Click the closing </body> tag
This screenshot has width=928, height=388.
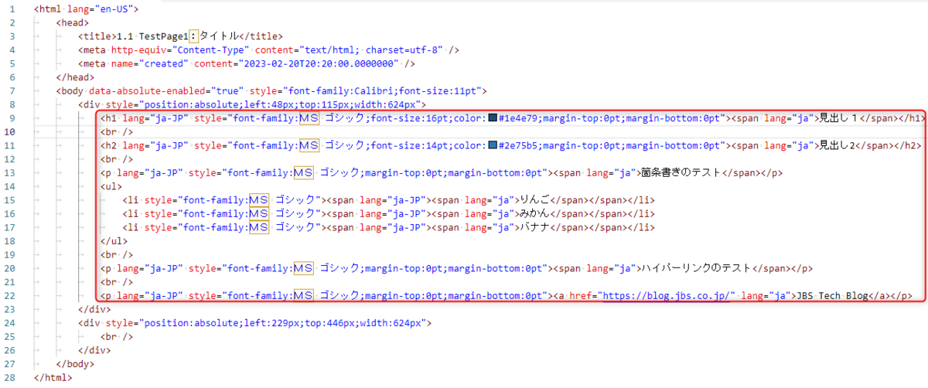click(76, 364)
